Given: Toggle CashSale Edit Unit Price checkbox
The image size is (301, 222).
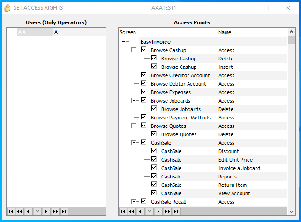Looking at the screenshot, I should 154,159.
